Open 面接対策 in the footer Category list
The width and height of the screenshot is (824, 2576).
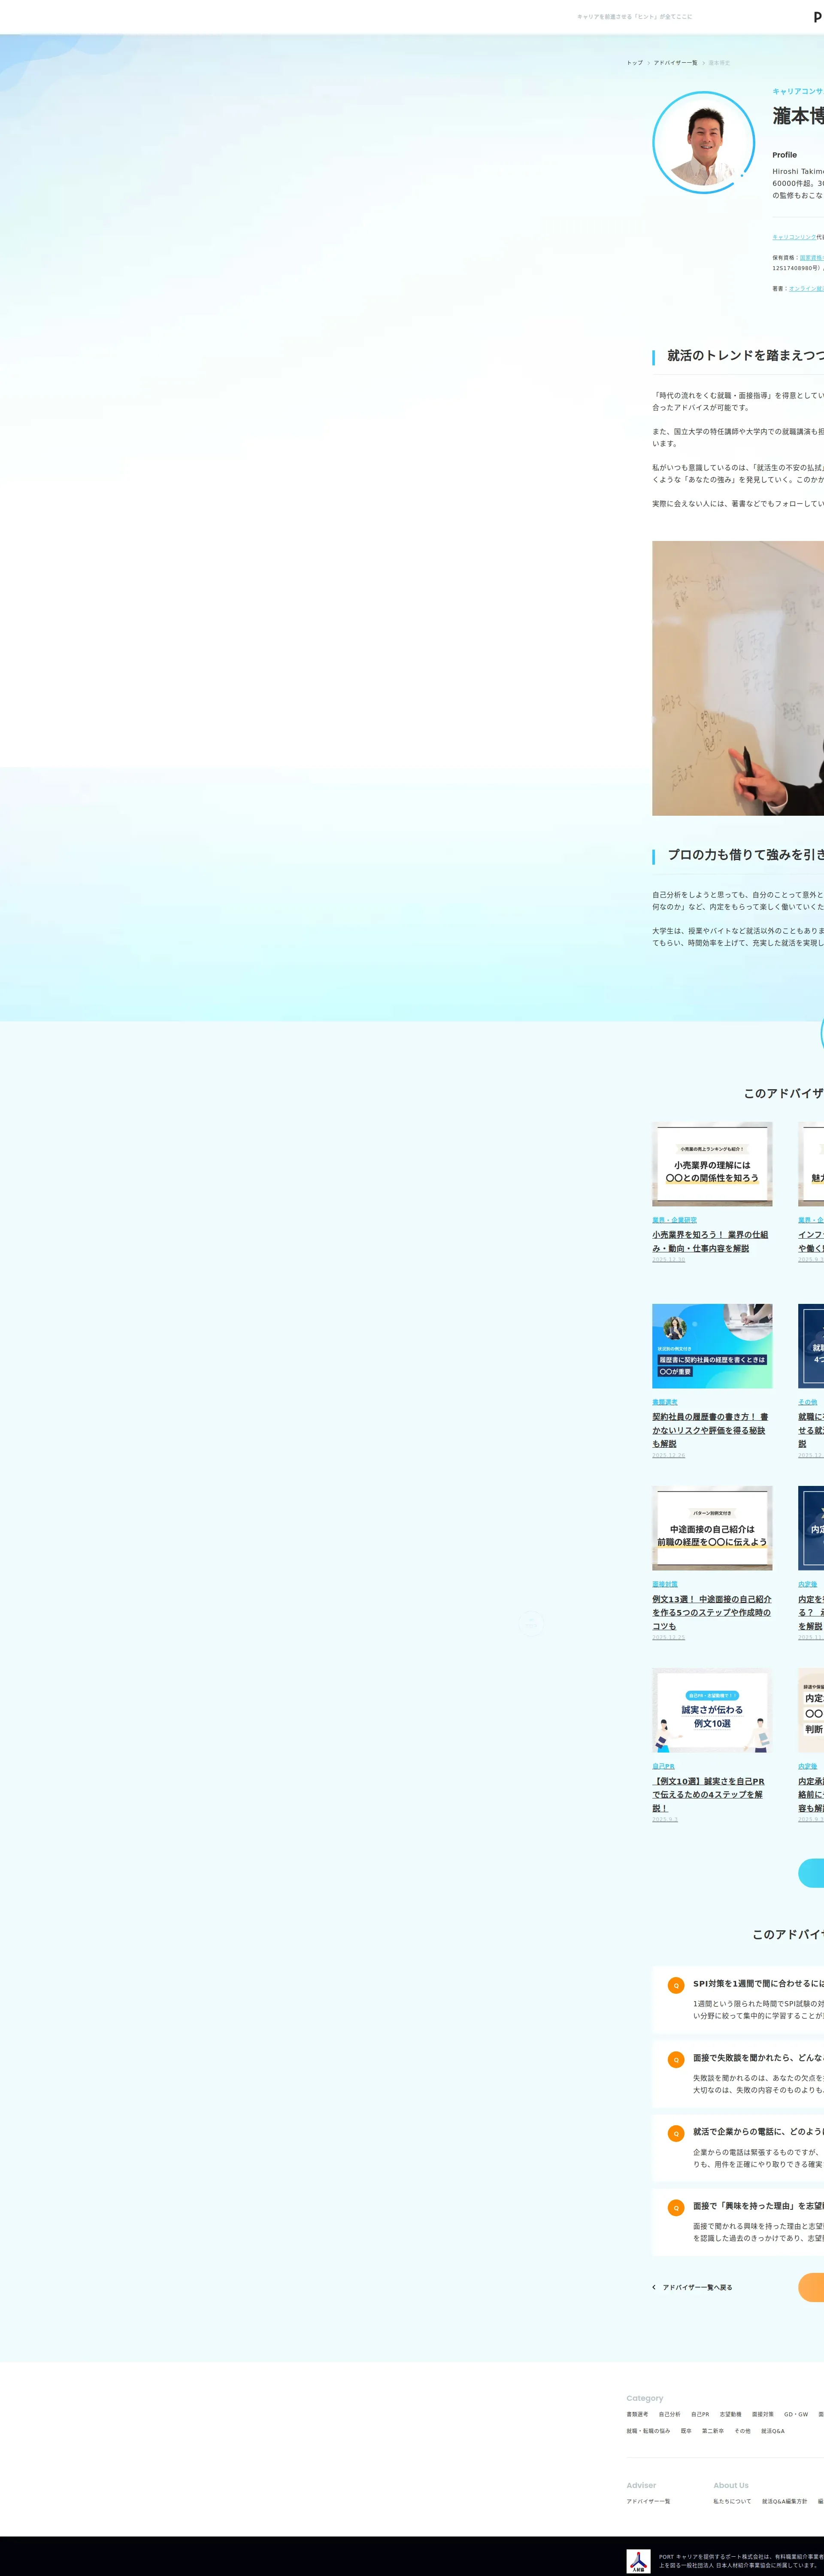pyautogui.click(x=762, y=2414)
